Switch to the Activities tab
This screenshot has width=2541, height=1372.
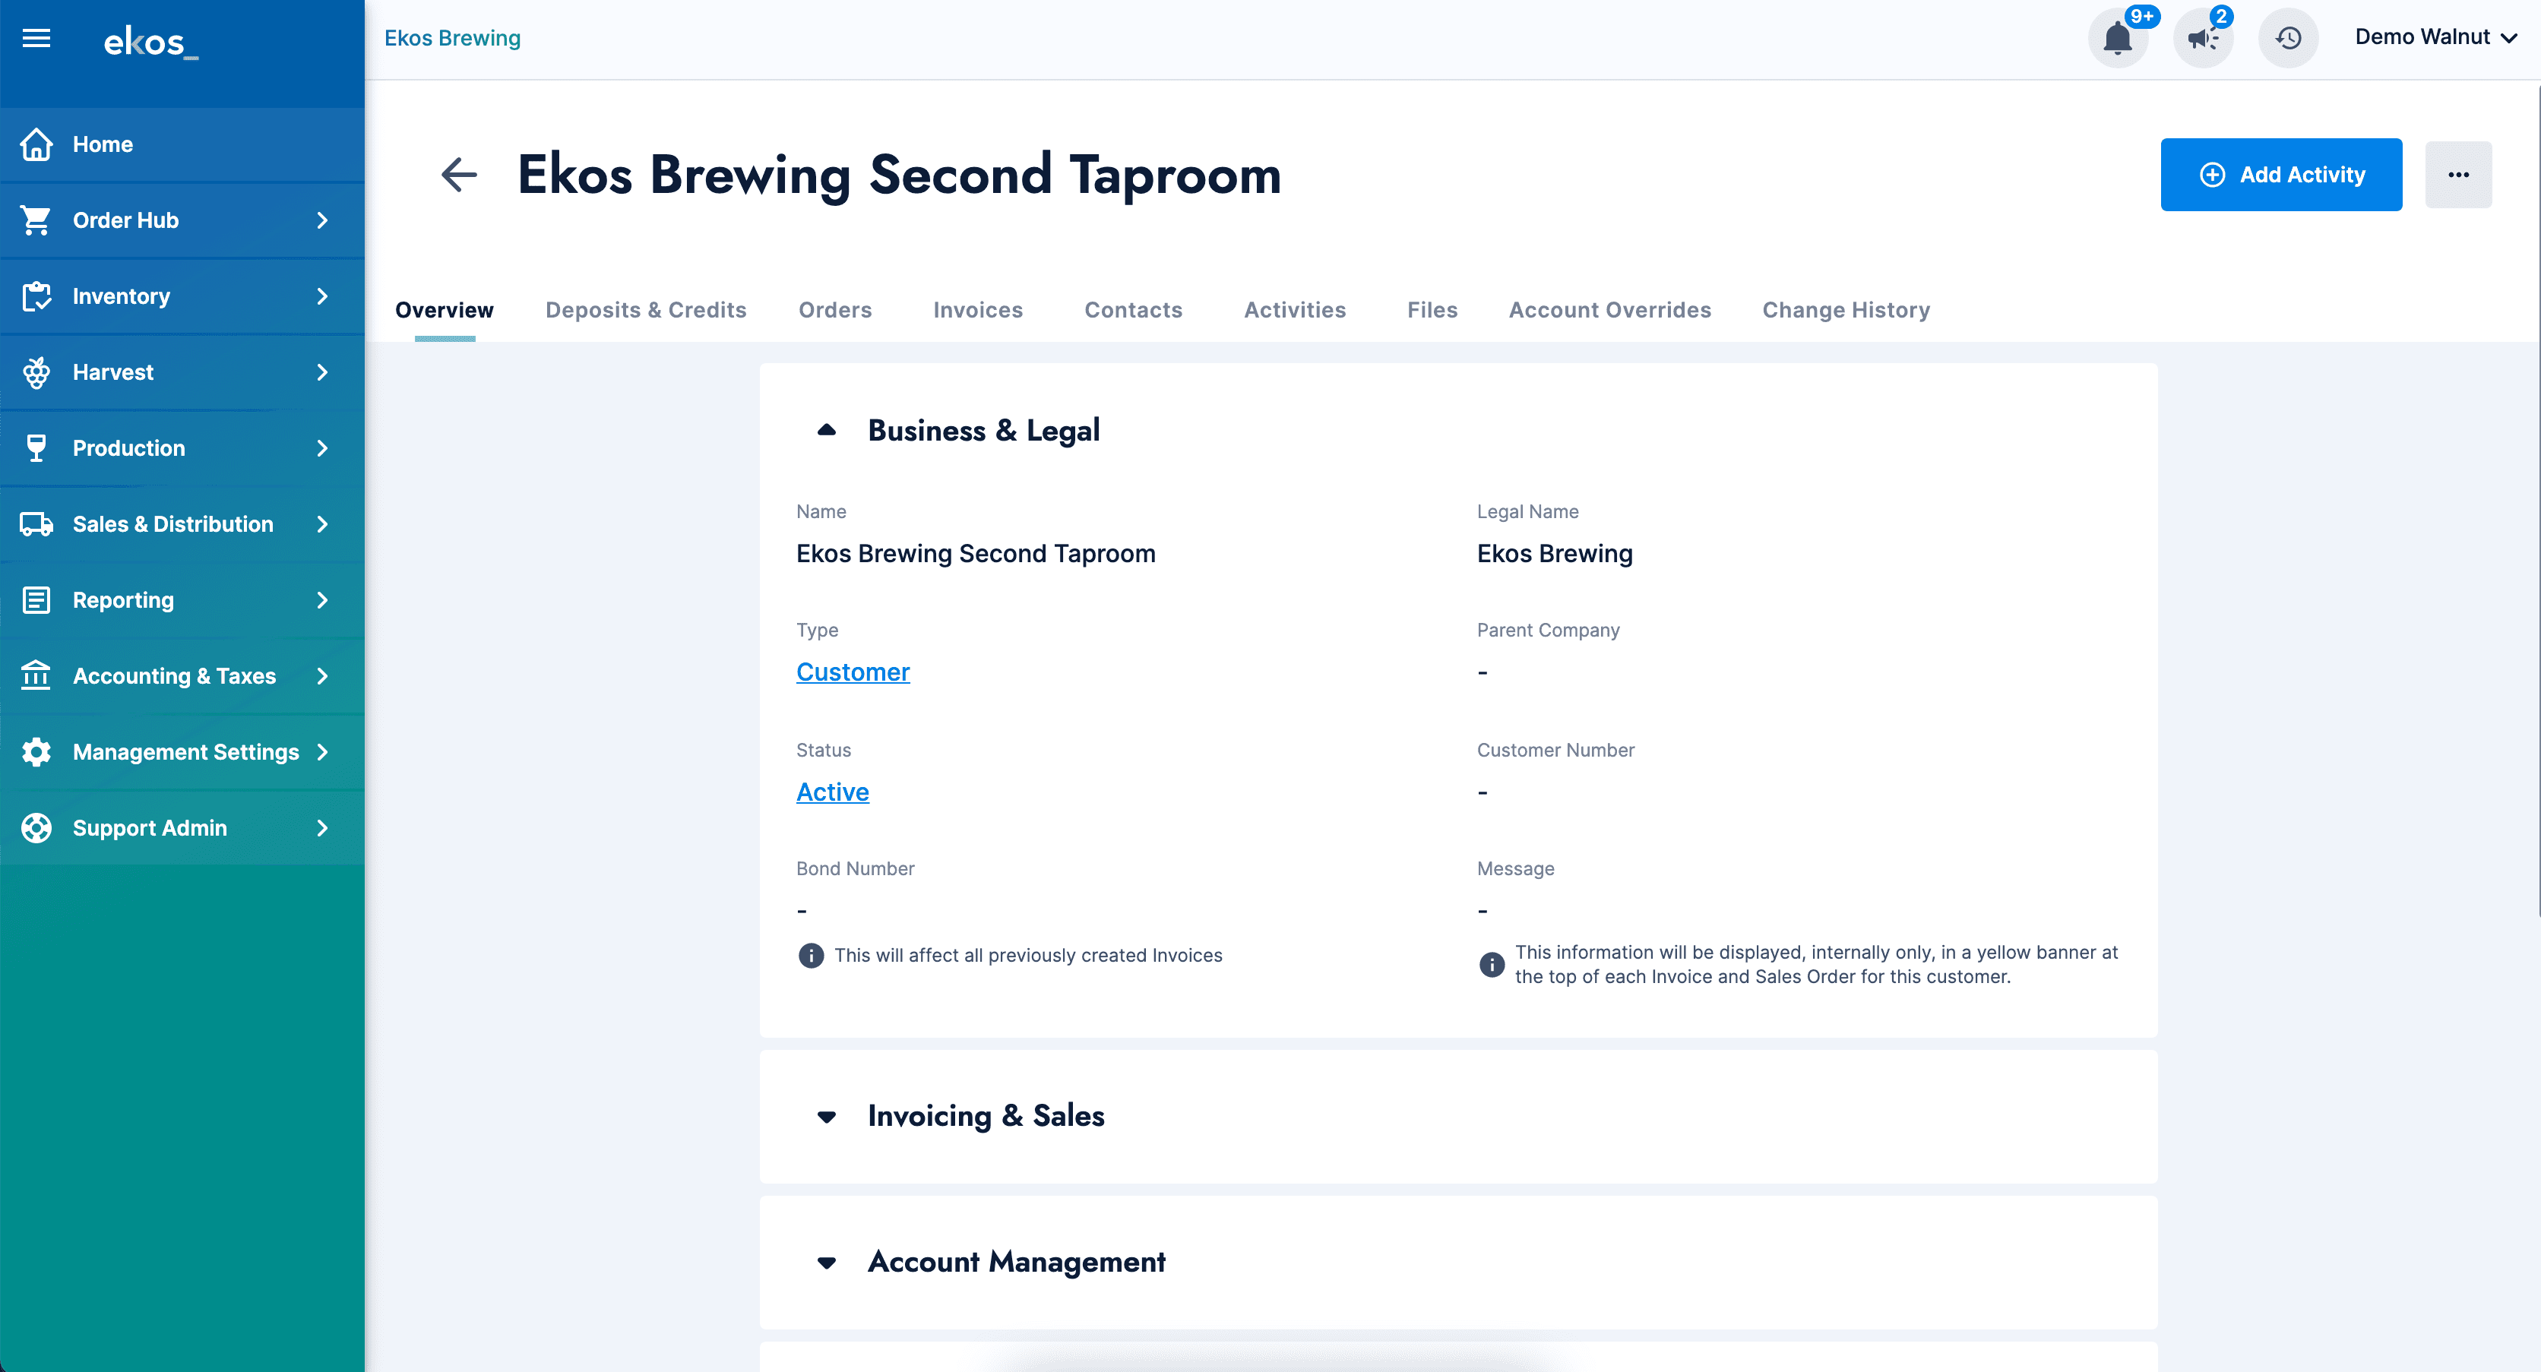click(1294, 310)
